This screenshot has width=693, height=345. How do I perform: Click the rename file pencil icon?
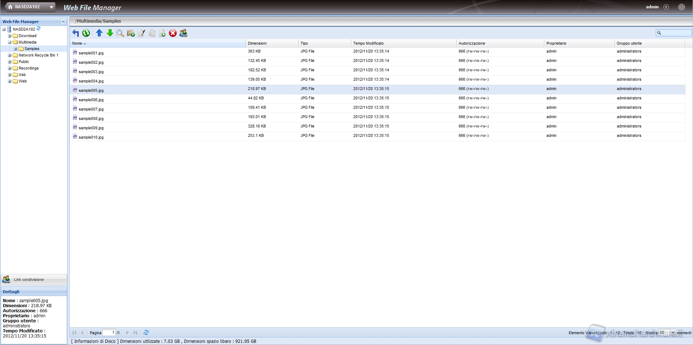pyautogui.click(x=141, y=33)
